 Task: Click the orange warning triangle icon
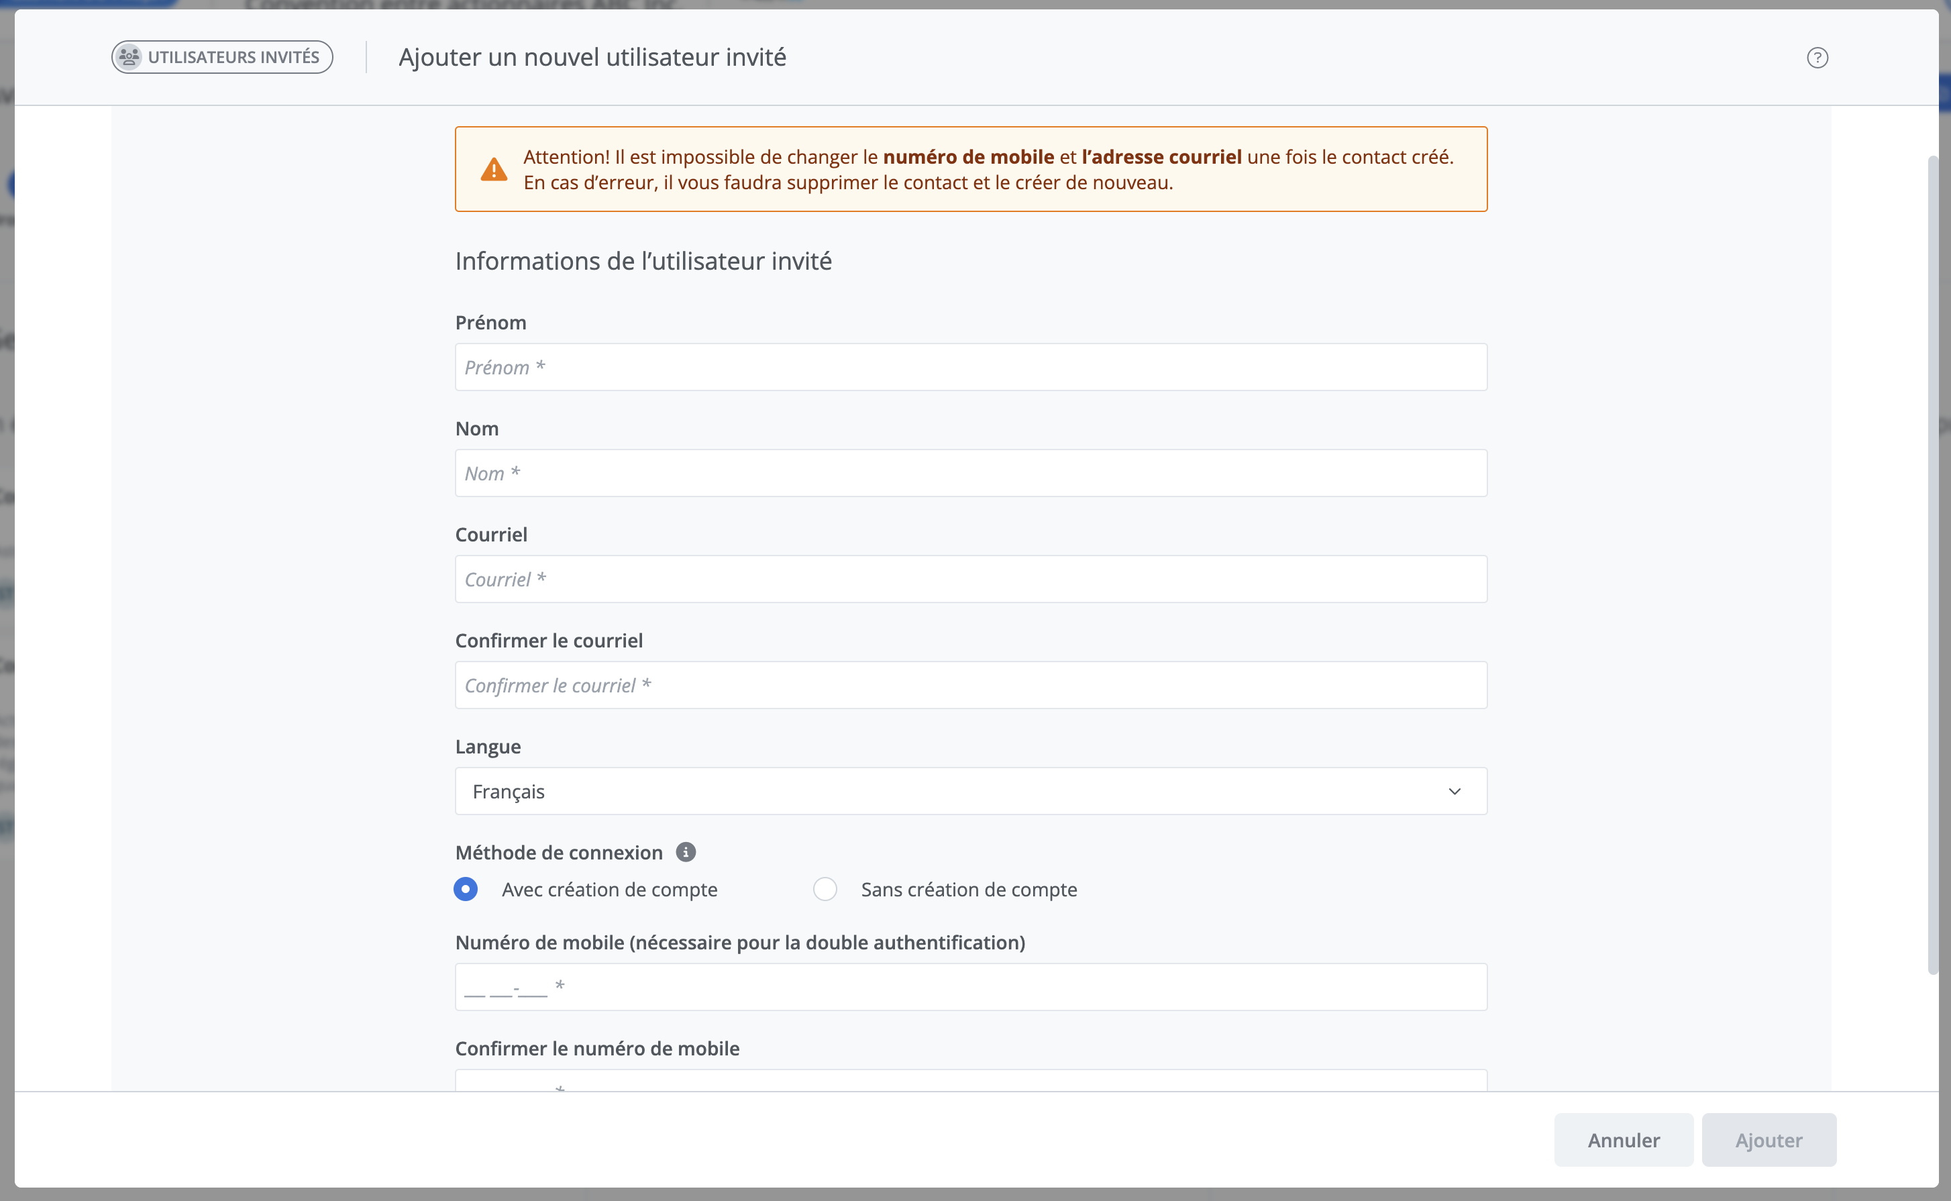click(494, 169)
